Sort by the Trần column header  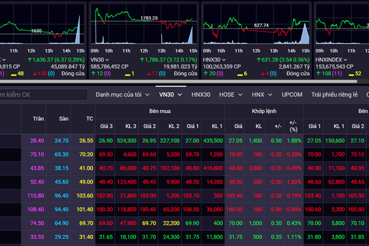click(x=38, y=119)
